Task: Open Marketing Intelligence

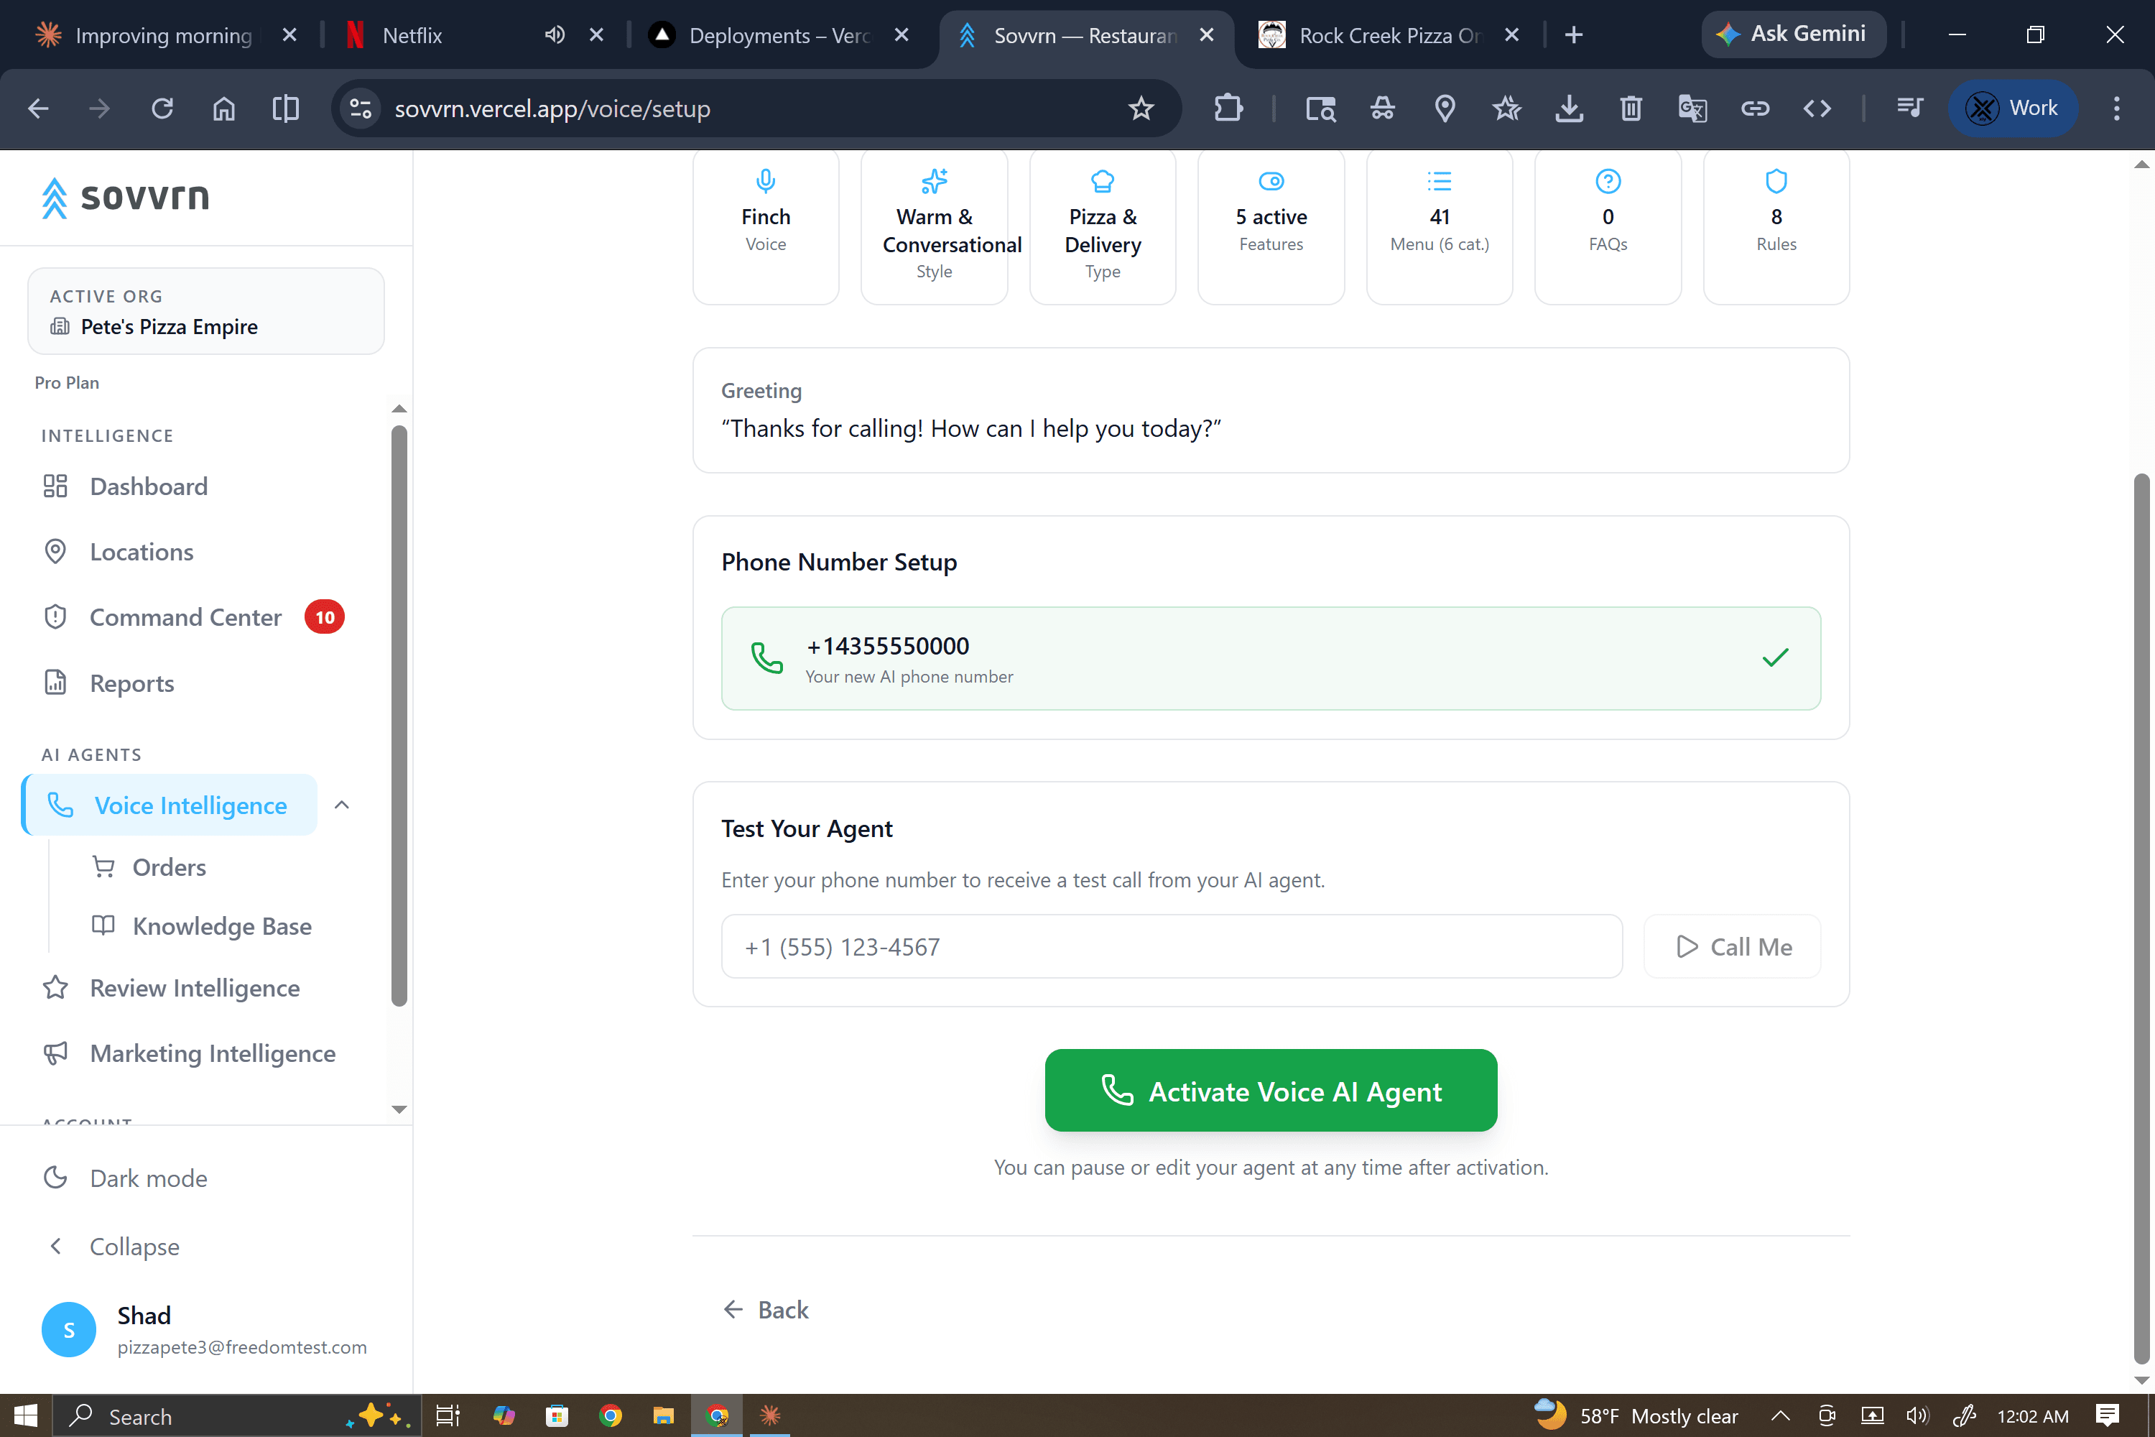Action: tap(212, 1053)
